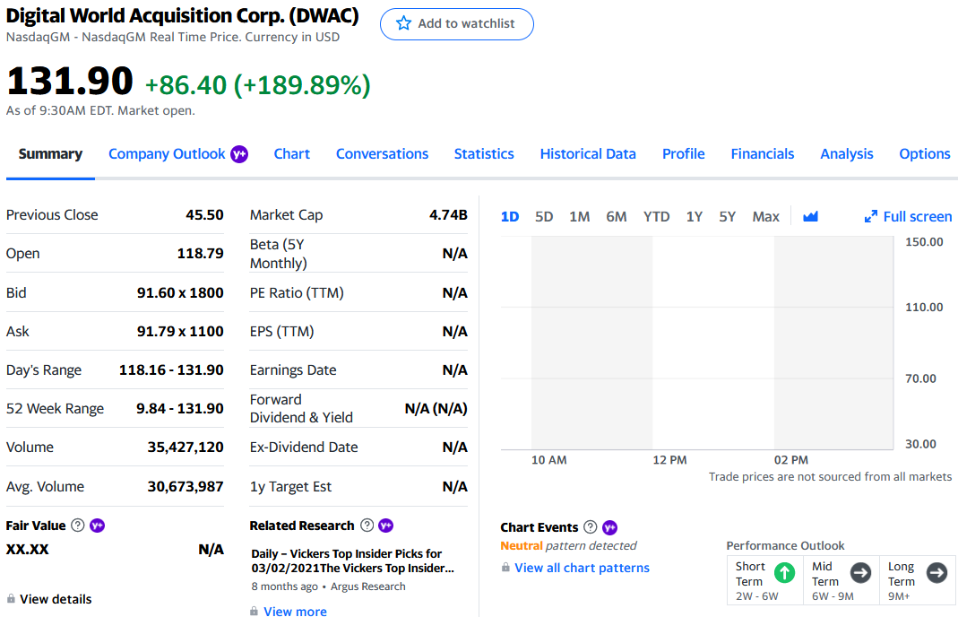Click the Ask value 91.79 x 1100
Image resolution: width=958 pixels, height=617 pixels.
point(180,331)
